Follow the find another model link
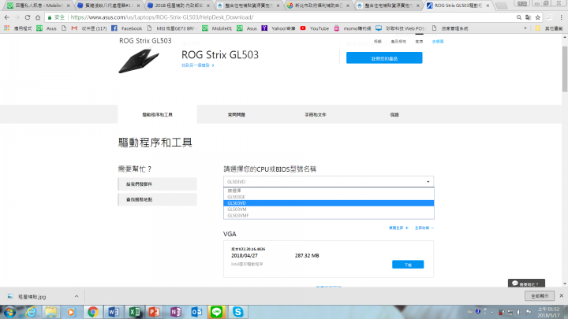Image resolution: width=568 pixels, height=319 pixels. pyautogui.click(x=198, y=65)
